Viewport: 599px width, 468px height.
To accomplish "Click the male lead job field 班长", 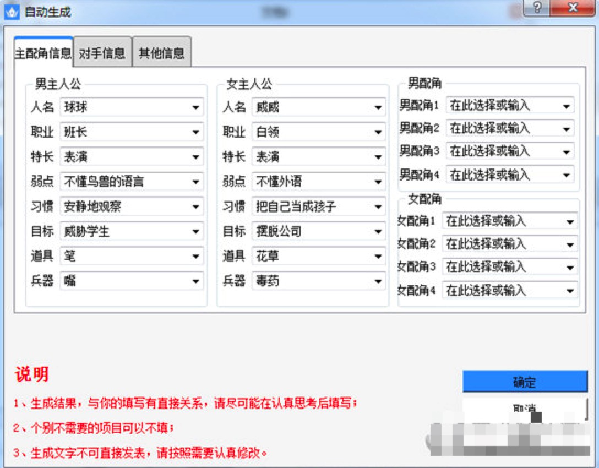I will click(132, 132).
